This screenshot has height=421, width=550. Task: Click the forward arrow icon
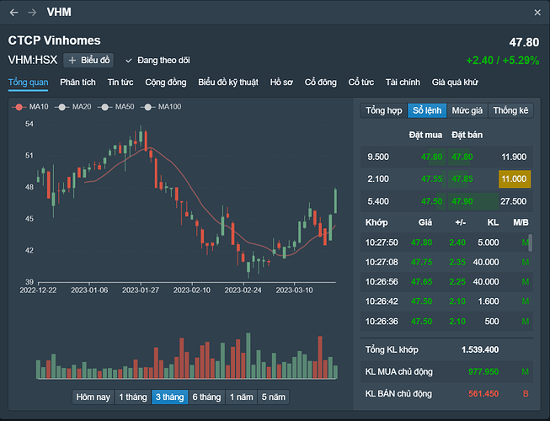(32, 13)
